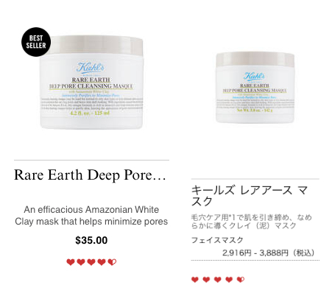Click the fourth heart in the Japanese listing
This screenshot has height=296, width=329.
pos(229,280)
